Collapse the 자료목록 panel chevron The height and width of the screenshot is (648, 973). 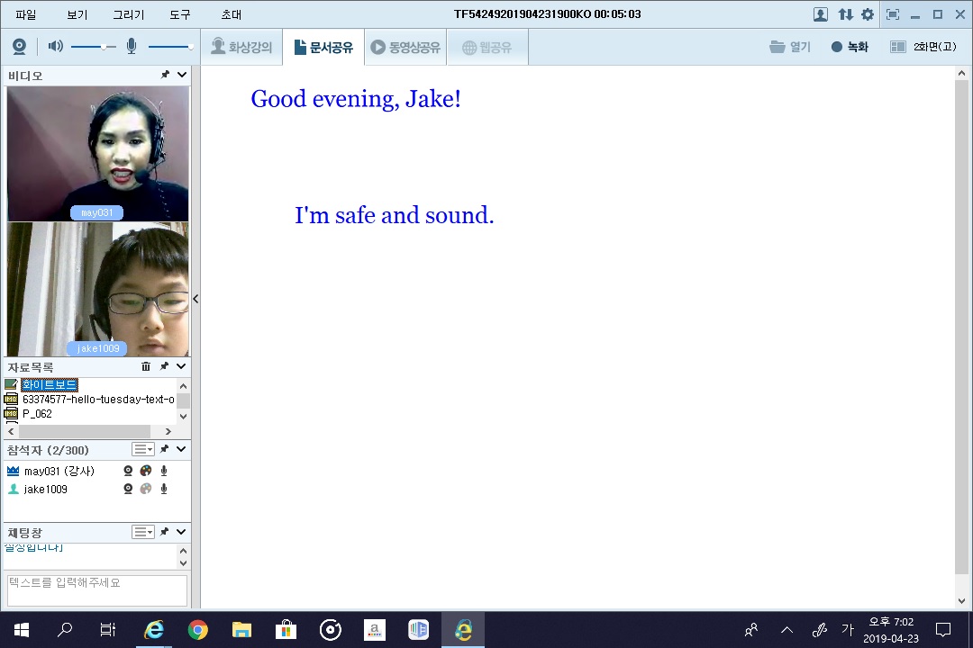[x=181, y=366]
